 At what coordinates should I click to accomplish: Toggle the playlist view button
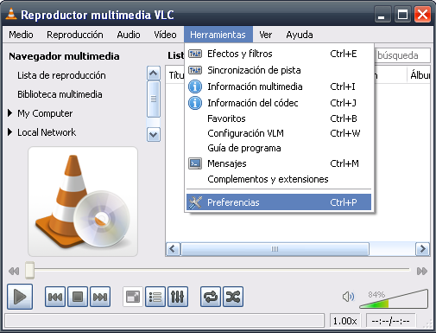point(155,297)
